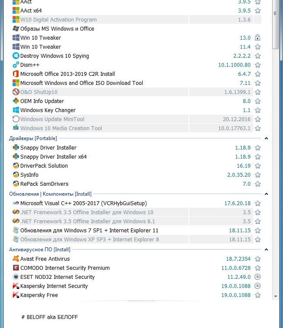Click the W10 Digital Activation Program icon
Screen dimensions: 283x328
(16, 19)
